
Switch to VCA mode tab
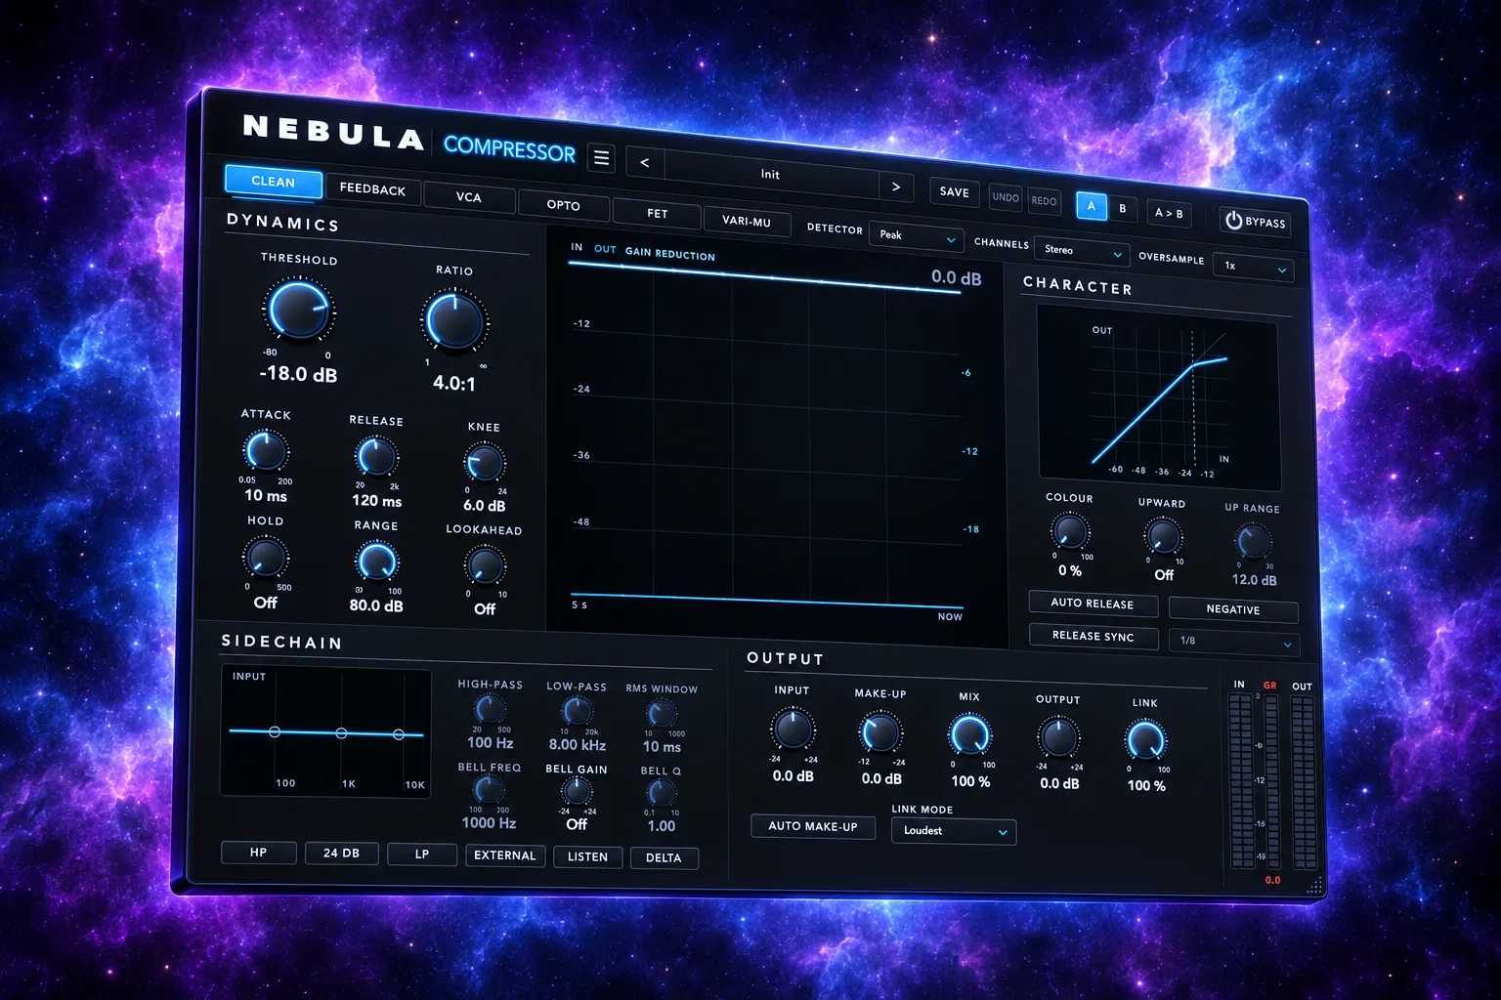(469, 197)
